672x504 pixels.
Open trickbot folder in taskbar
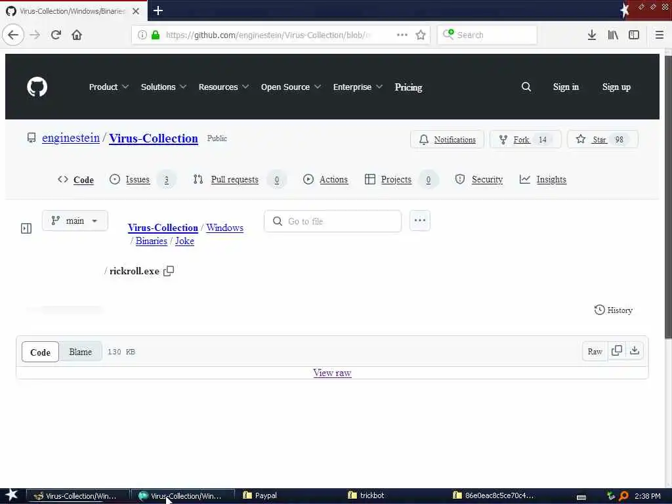pyautogui.click(x=366, y=495)
